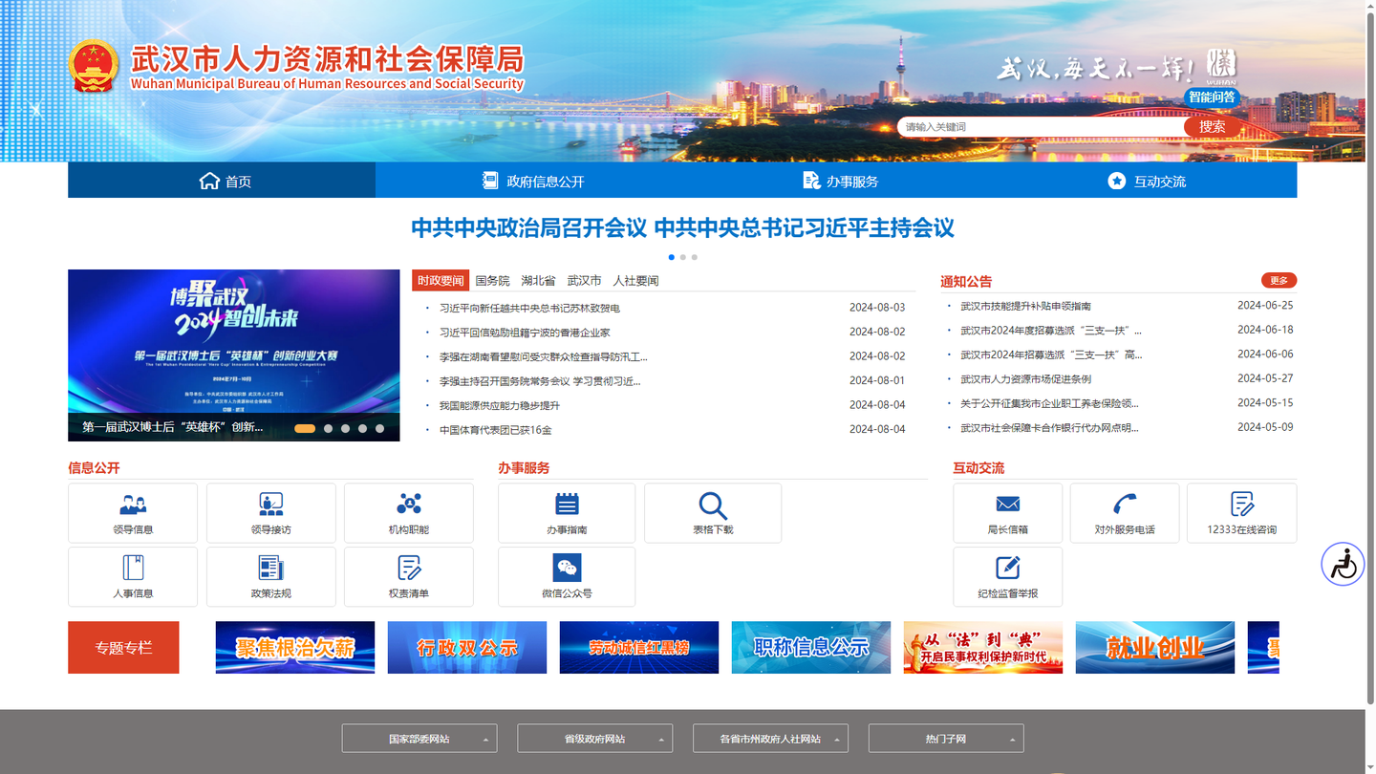This screenshot has width=1376, height=774.
Task: Expand the 省级政府网站 dropdown
Action: [595, 739]
